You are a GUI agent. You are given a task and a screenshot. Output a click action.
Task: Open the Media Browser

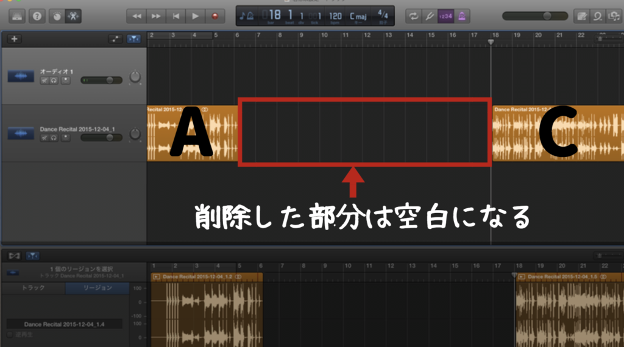pos(614,16)
